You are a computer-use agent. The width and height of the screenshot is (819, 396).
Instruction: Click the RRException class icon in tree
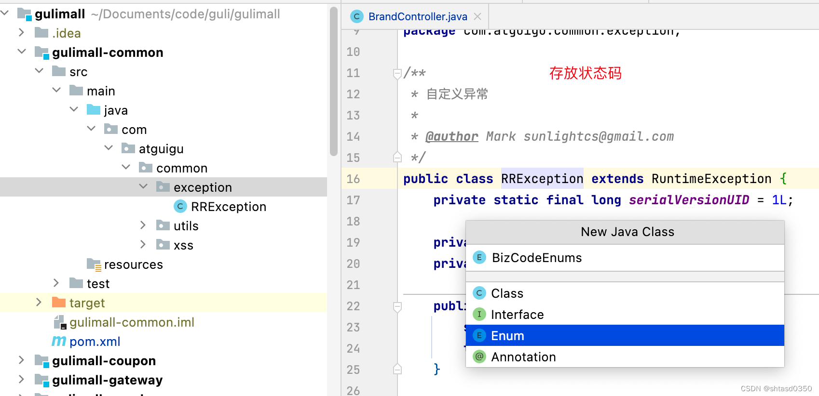point(180,206)
